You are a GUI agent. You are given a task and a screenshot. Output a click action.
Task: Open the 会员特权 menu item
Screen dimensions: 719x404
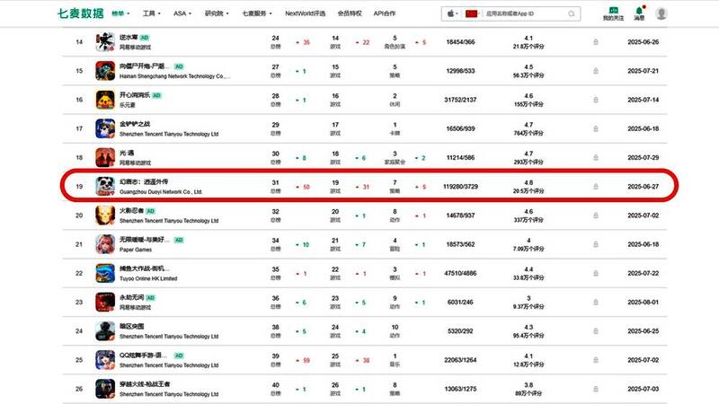[x=350, y=13]
